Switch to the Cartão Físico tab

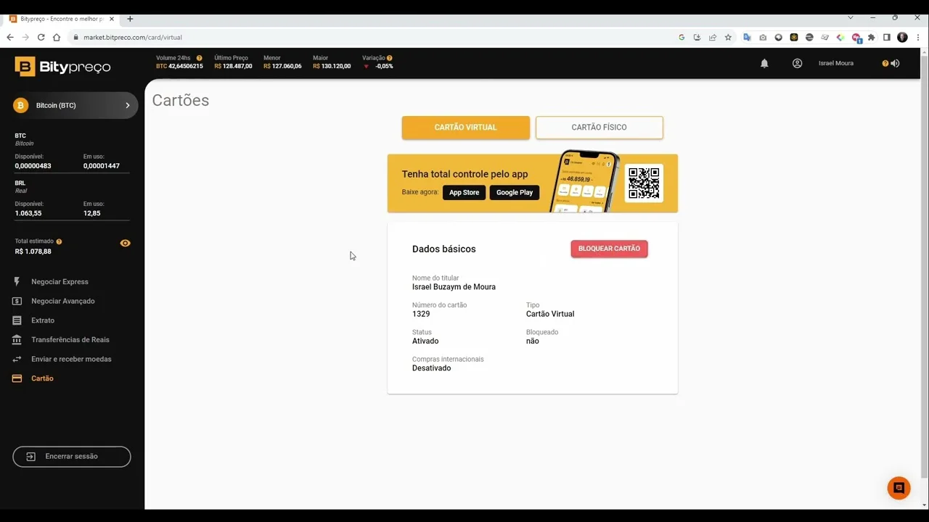point(599,128)
